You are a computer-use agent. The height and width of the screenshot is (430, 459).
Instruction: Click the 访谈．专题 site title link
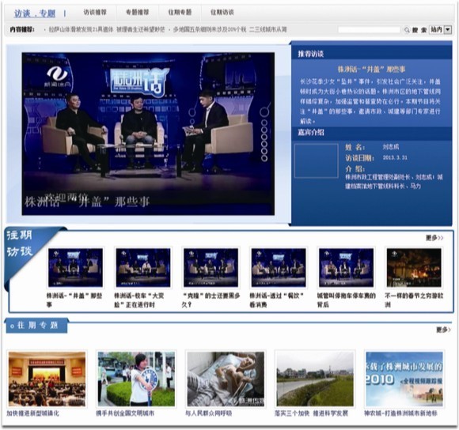pos(35,13)
